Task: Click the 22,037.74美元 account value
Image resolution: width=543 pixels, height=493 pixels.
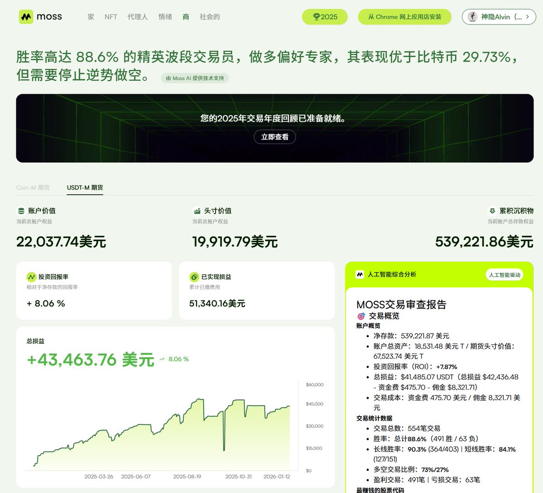Action: (61, 242)
